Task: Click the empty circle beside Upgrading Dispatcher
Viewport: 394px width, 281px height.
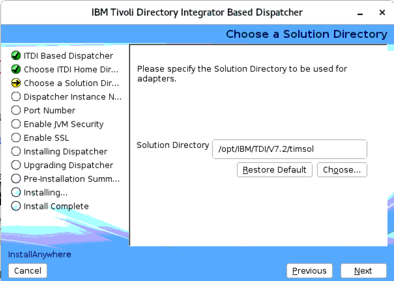Action: (16, 165)
